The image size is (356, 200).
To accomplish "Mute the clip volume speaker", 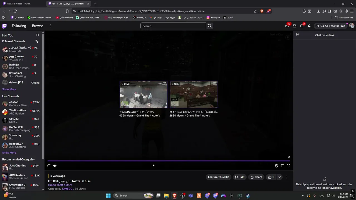I will 55,166.
